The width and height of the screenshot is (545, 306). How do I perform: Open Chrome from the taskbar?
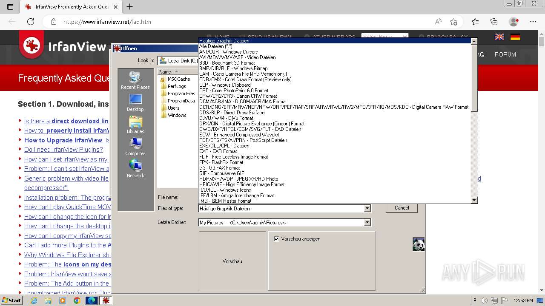pos(77,300)
